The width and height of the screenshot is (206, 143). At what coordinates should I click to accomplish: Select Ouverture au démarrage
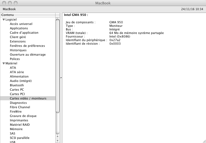coord(28,55)
